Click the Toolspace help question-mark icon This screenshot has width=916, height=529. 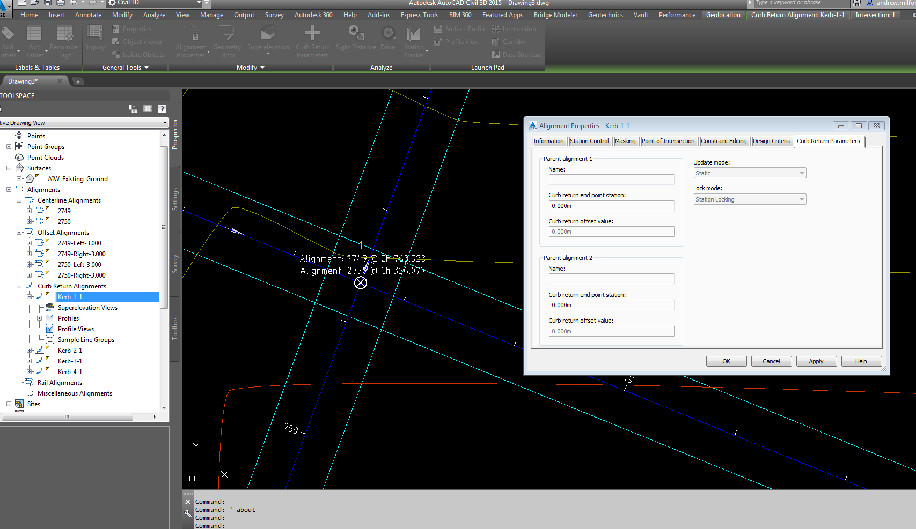[x=162, y=109]
